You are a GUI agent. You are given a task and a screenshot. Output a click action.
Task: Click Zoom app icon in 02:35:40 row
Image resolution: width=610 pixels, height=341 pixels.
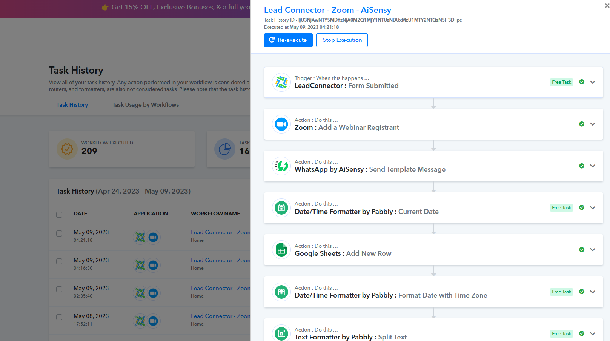pyautogui.click(x=153, y=293)
